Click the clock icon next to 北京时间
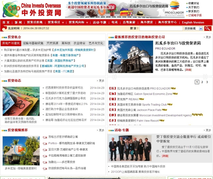 [5, 29]
